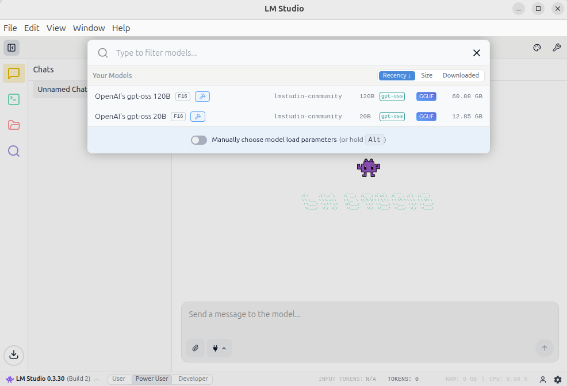
Task: Expand the version chevron beside Build 2
Action: 97,379
